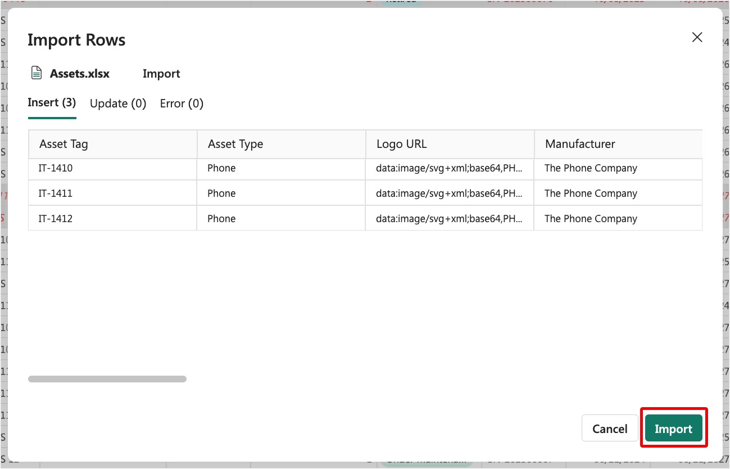Select the Import step label
This screenshot has width=730, height=469.
[161, 74]
